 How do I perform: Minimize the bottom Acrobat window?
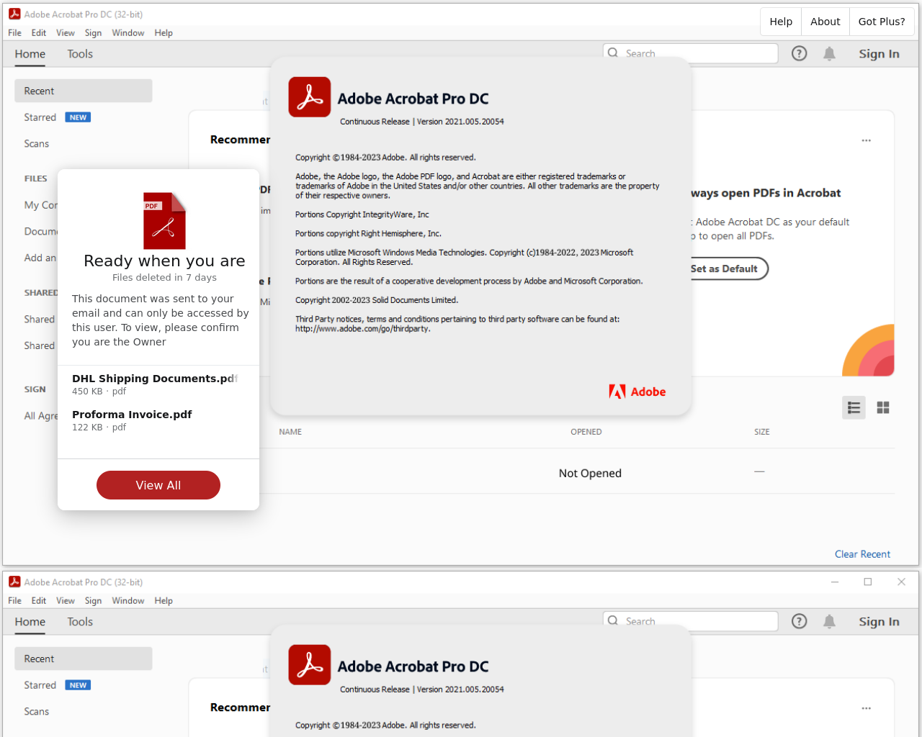(x=835, y=582)
